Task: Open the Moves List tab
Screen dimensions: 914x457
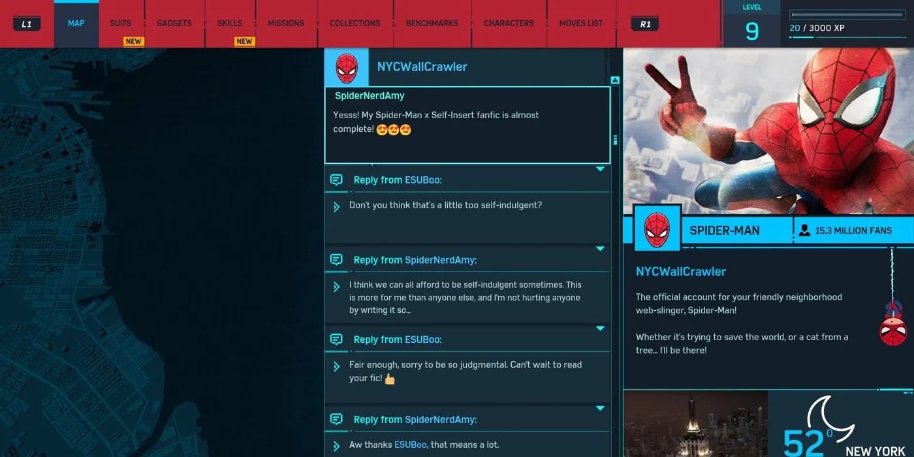Action: pyautogui.click(x=581, y=24)
